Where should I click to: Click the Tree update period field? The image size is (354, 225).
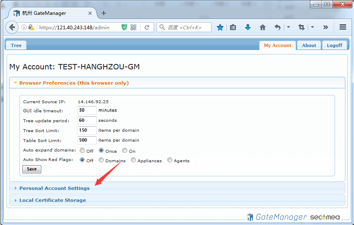point(87,121)
